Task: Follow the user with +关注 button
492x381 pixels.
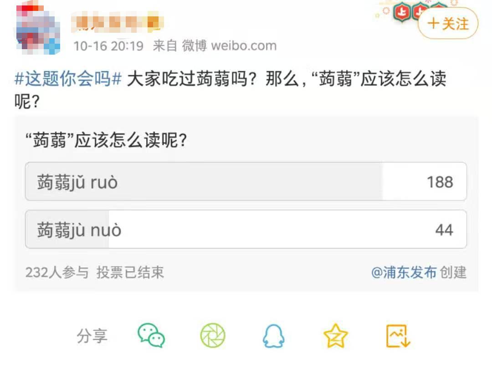Action: click(x=448, y=24)
